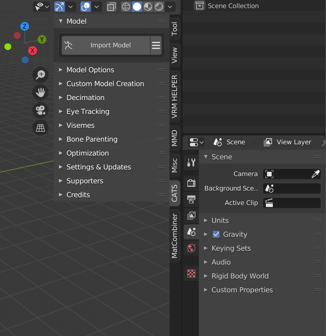Open the shading options dropdown arrow
This screenshot has height=336, width=326.
click(x=170, y=7)
